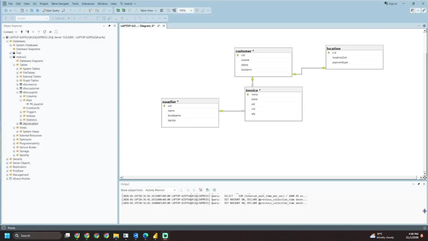Image resolution: width=428 pixels, height=241 pixels.
Task: Click the bookname column in the suuplier table
Action: pyautogui.click(x=174, y=115)
